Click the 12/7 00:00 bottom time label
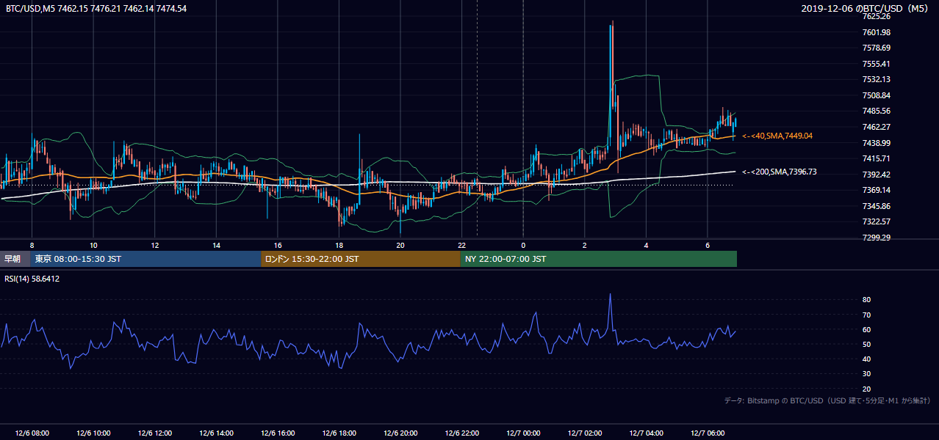The width and height of the screenshot is (939, 440). pos(523,433)
